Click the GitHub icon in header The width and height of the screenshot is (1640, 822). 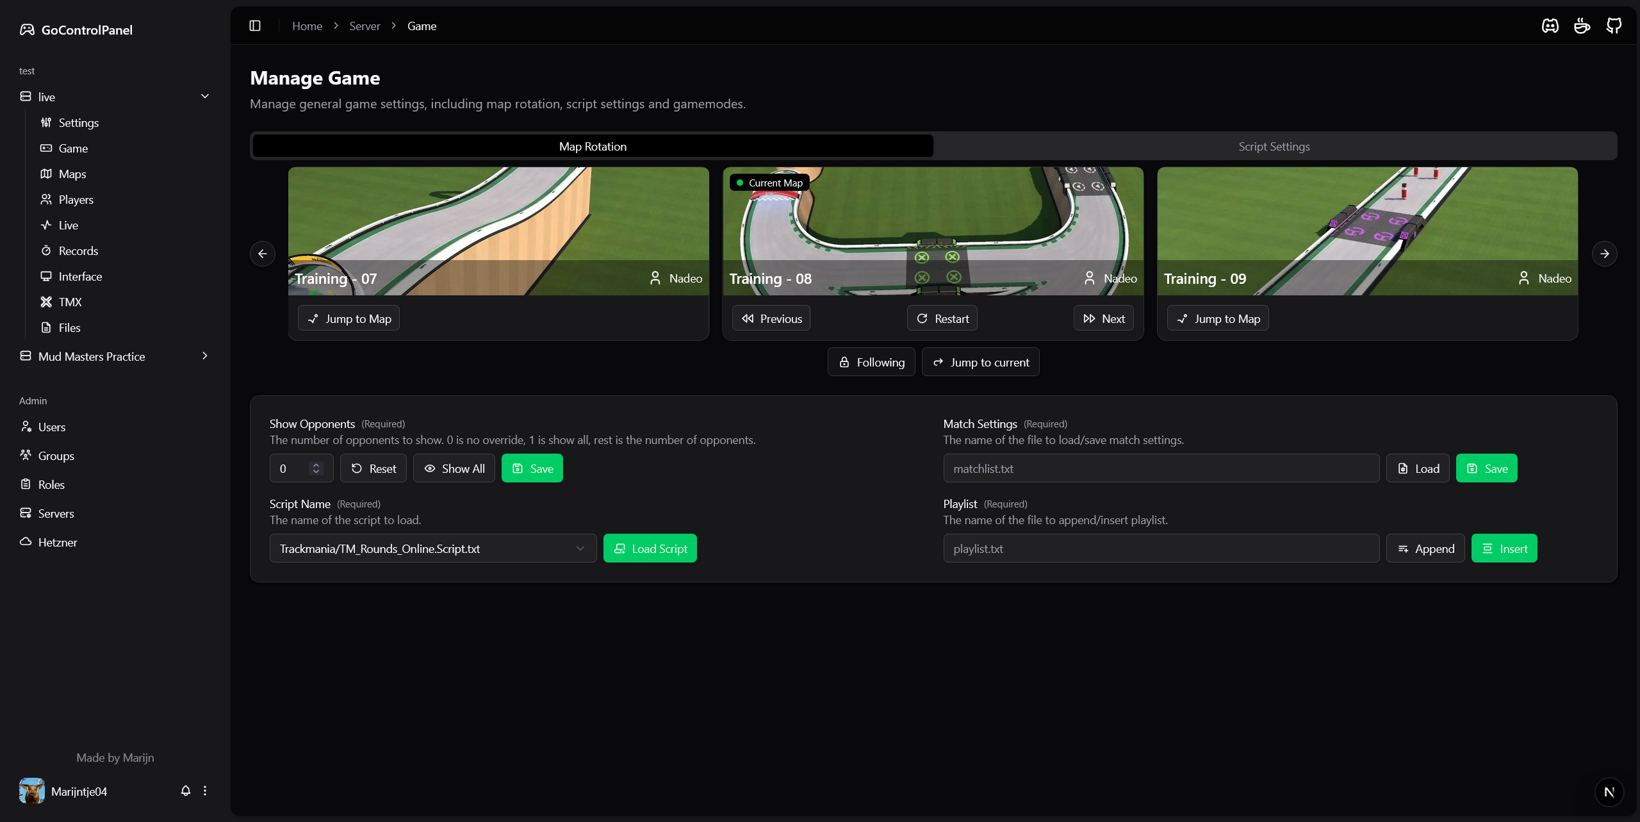pos(1614,26)
